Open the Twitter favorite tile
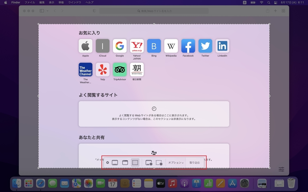308x192 pixels. pos(205,46)
